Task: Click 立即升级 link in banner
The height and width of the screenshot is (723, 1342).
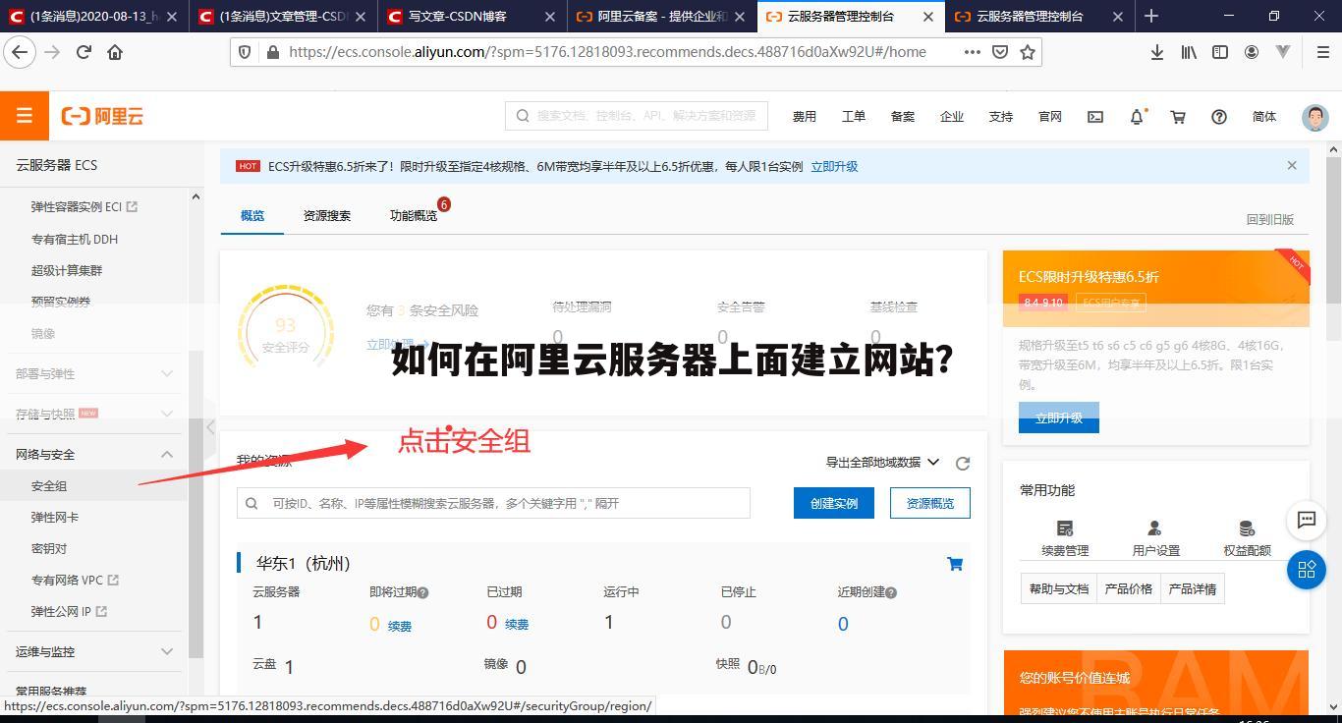Action: click(x=834, y=166)
